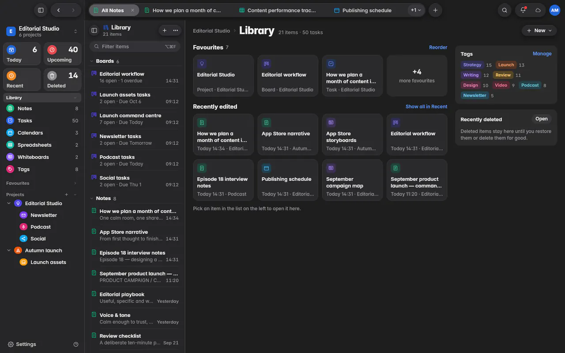Open Launch command centre board row
This screenshot has height=353, width=565.
[135, 119]
